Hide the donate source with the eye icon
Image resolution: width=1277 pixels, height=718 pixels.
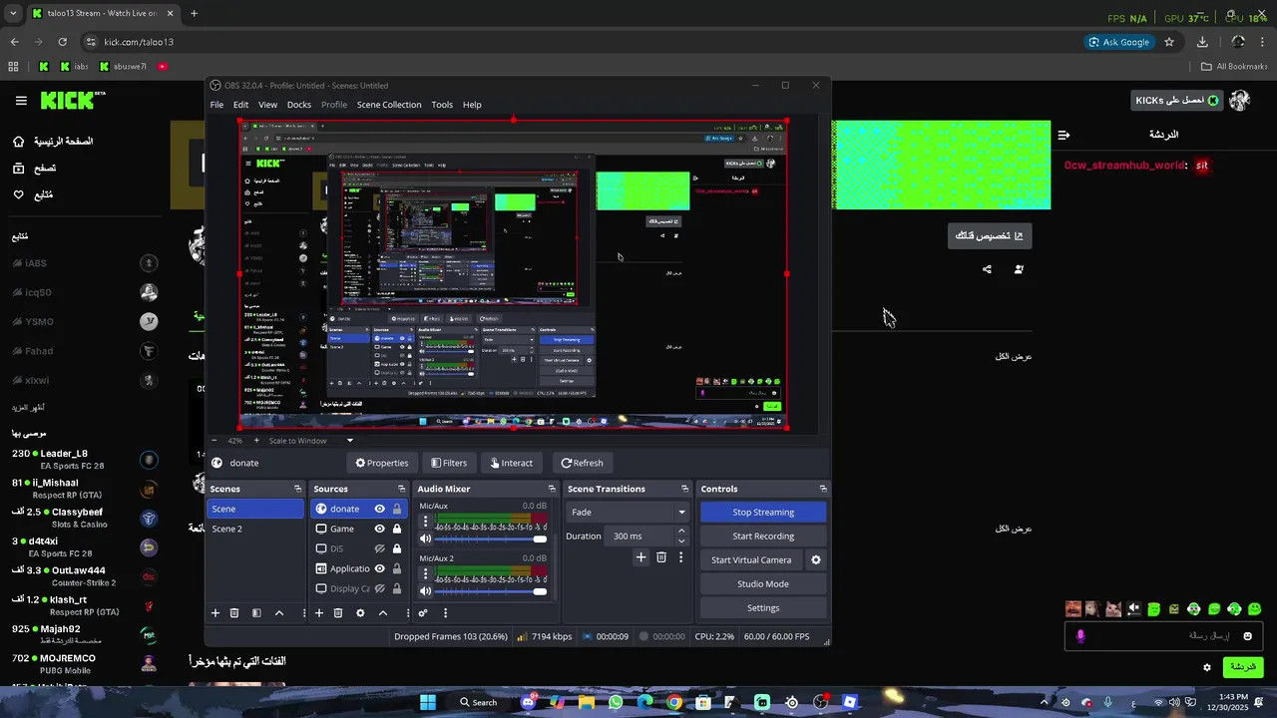(x=379, y=509)
